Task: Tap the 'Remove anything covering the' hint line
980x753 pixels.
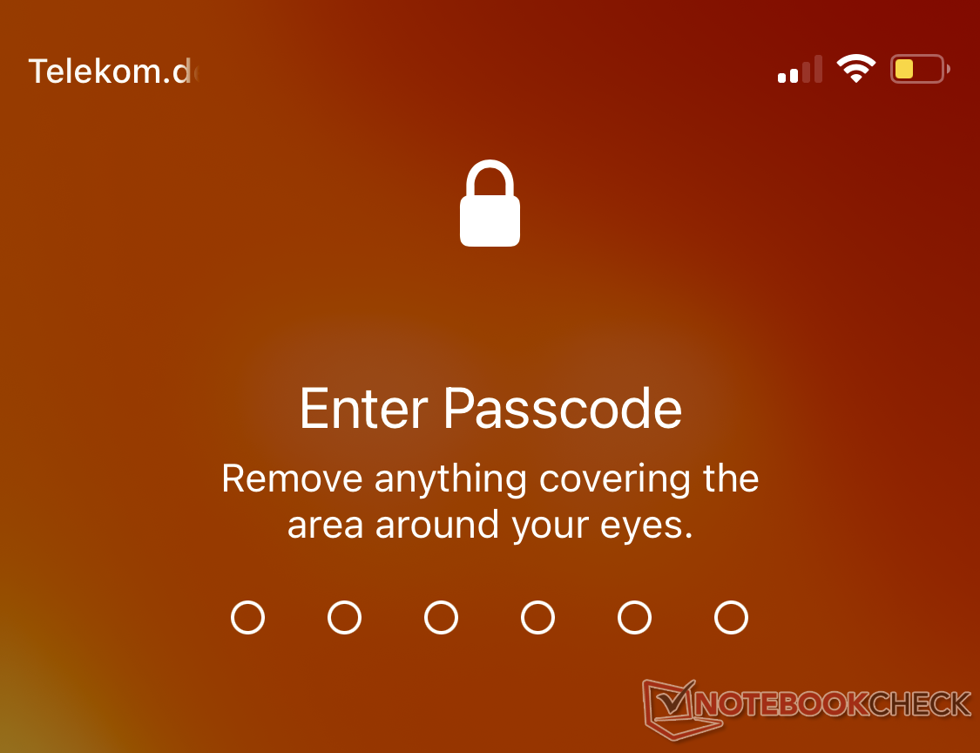Action: 490,480
